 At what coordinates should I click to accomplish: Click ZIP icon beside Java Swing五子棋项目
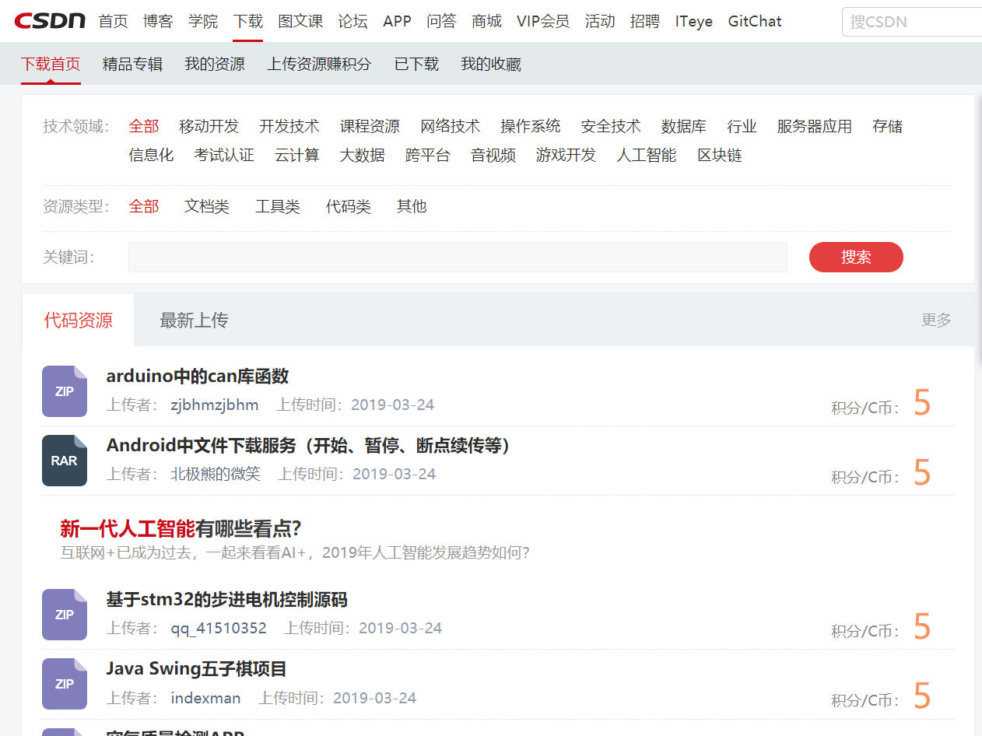(x=65, y=684)
